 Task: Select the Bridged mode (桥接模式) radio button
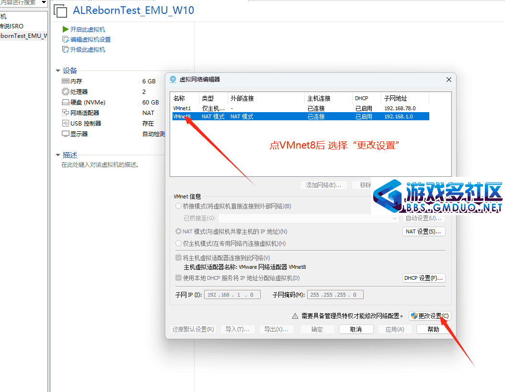tap(178, 206)
